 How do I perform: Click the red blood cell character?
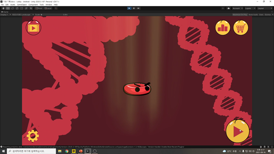point(137,89)
